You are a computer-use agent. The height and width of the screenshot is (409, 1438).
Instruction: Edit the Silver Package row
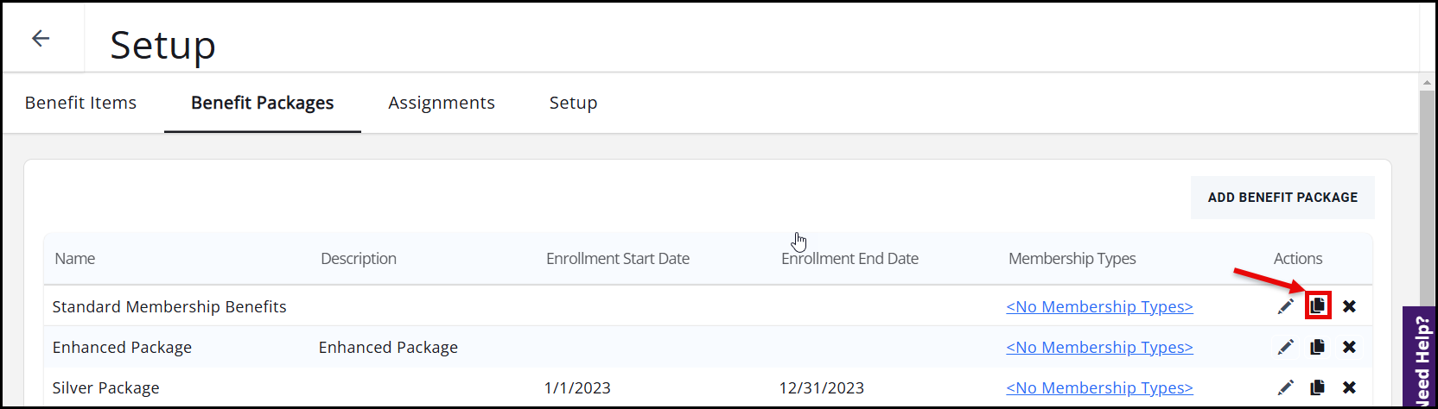point(1286,387)
